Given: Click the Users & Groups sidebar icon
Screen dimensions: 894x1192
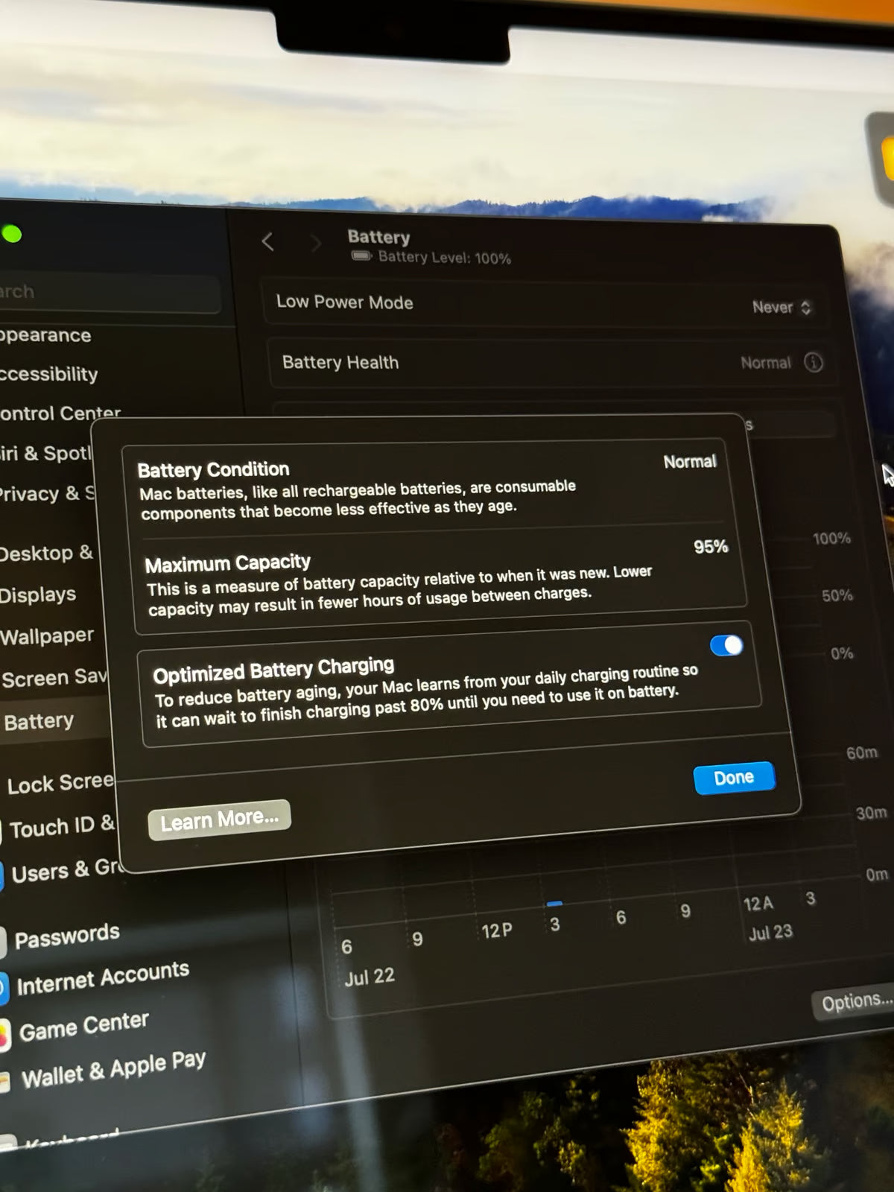Looking at the screenshot, I should 1,877.
